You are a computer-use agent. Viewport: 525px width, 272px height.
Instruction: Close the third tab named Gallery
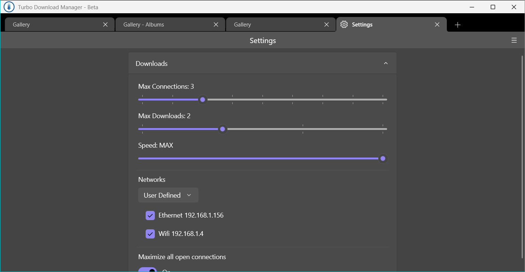tap(326, 25)
